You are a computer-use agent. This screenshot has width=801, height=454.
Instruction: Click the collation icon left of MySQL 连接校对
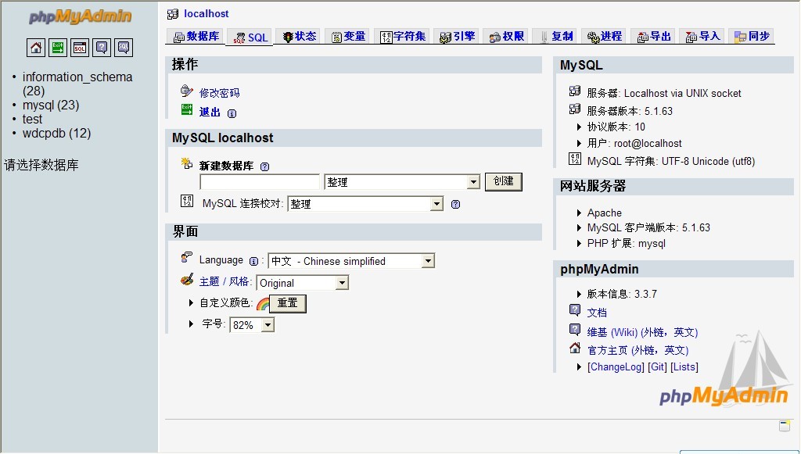coord(187,201)
